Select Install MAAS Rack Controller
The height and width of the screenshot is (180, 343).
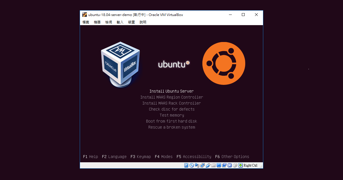[171, 103]
